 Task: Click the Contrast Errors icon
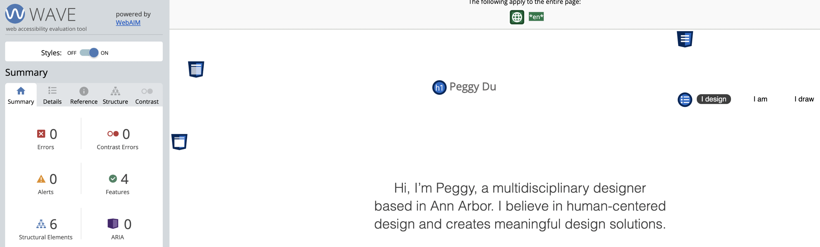click(x=113, y=134)
